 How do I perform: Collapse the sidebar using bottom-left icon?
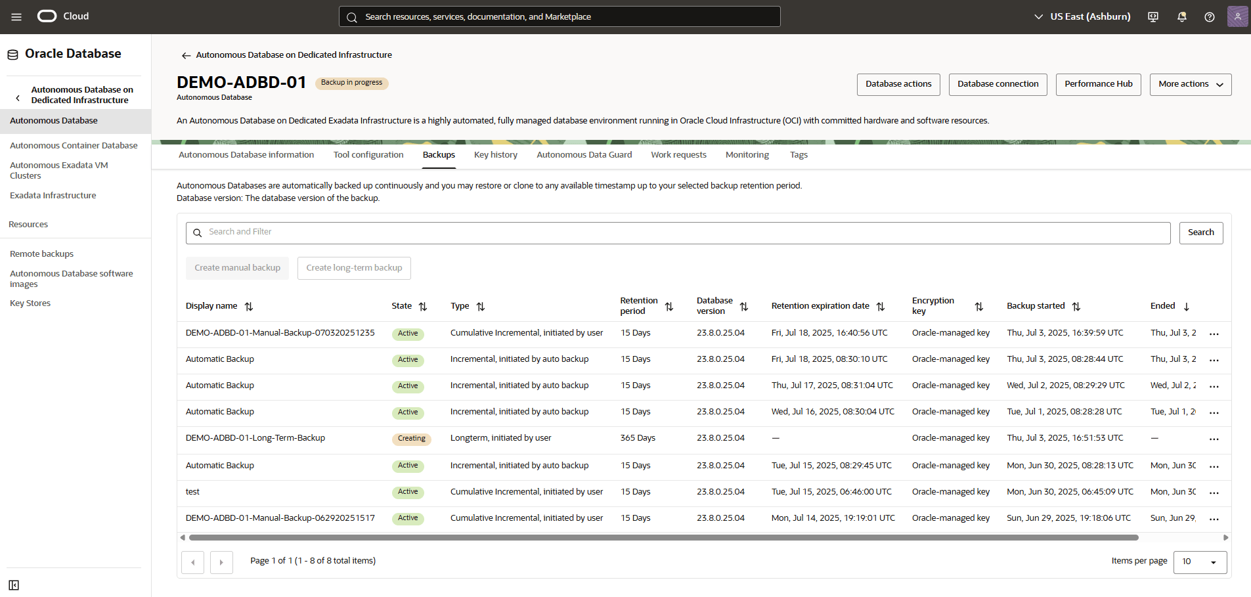point(14,585)
